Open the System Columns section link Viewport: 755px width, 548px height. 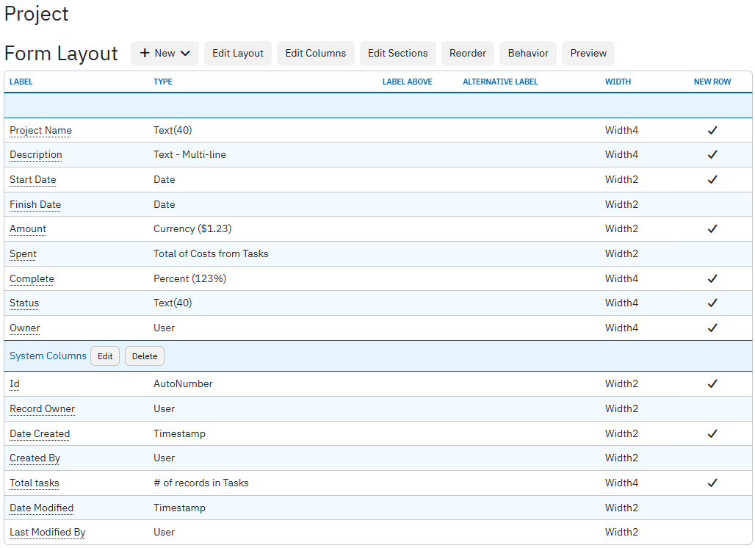(x=48, y=356)
